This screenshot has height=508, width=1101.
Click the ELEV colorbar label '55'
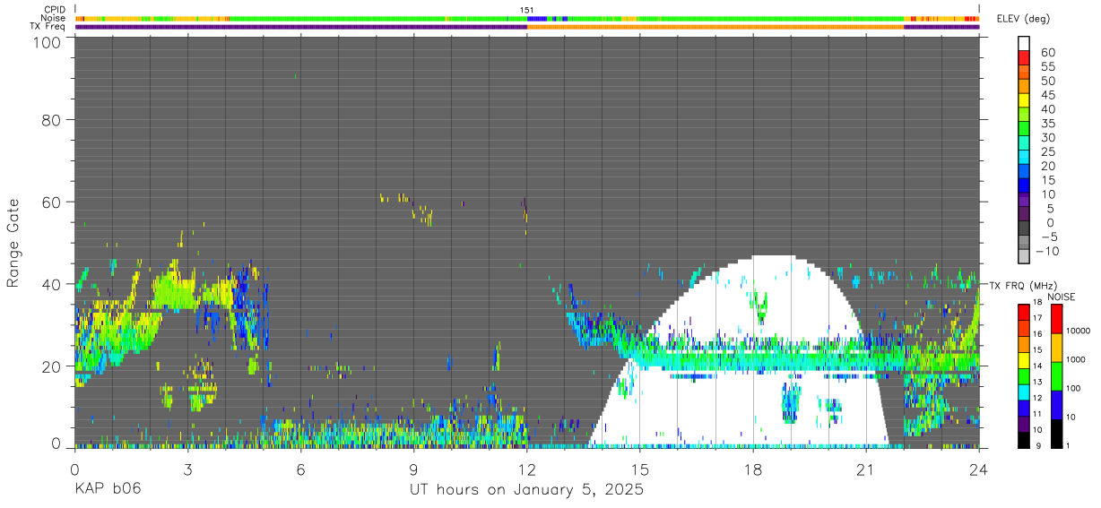[x=1047, y=67]
